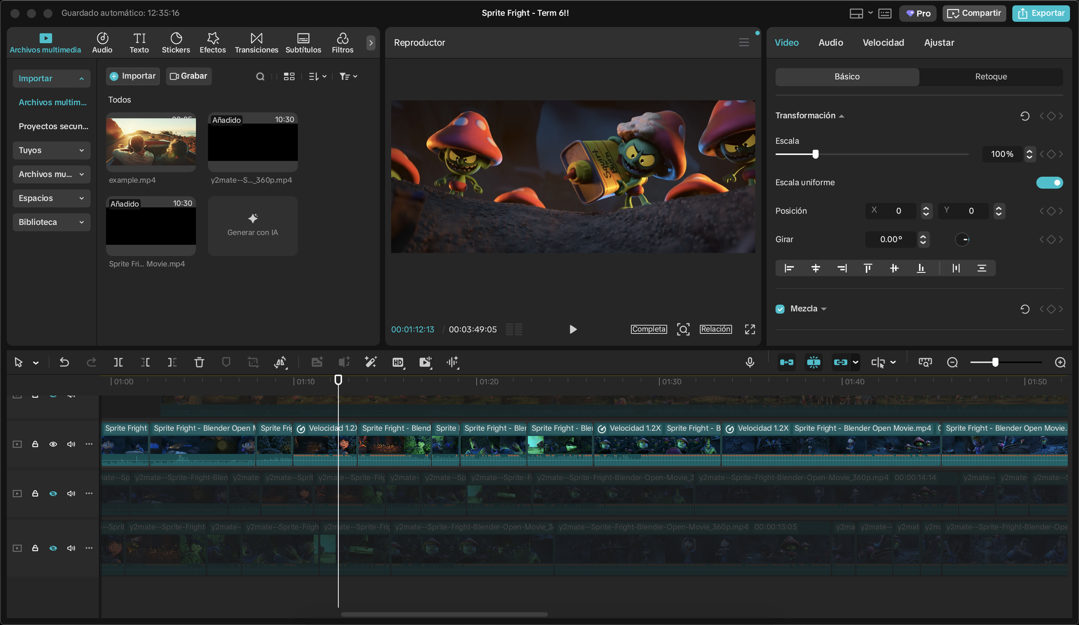
Task: Select the example.mp4 thumbnail
Action: coord(151,142)
